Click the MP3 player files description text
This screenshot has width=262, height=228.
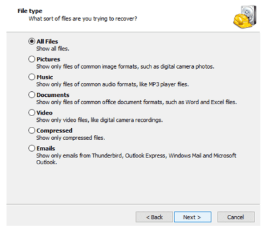point(113,84)
